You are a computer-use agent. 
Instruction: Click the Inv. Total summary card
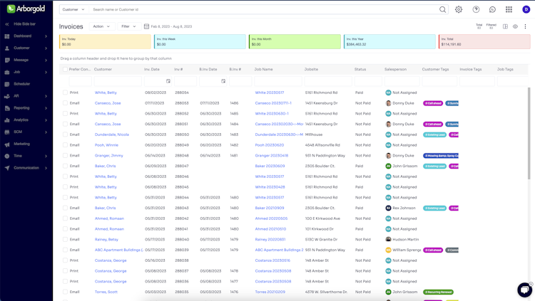click(484, 41)
